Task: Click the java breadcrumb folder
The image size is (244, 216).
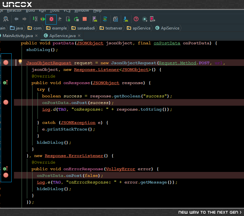Action: (17, 28)
